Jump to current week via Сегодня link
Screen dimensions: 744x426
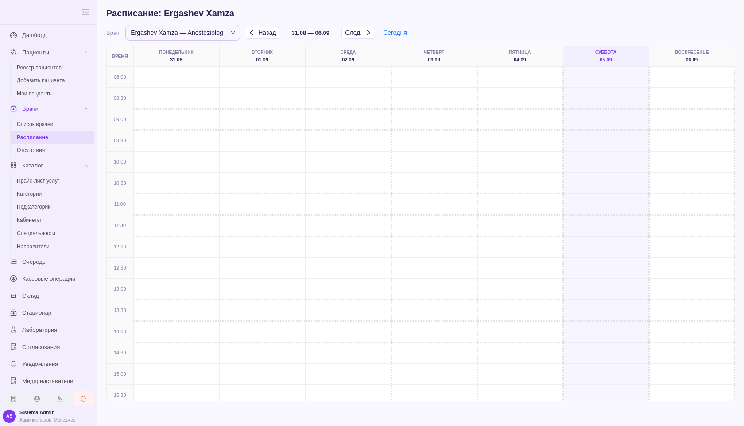pyautogui.click(x=395, y=33)
